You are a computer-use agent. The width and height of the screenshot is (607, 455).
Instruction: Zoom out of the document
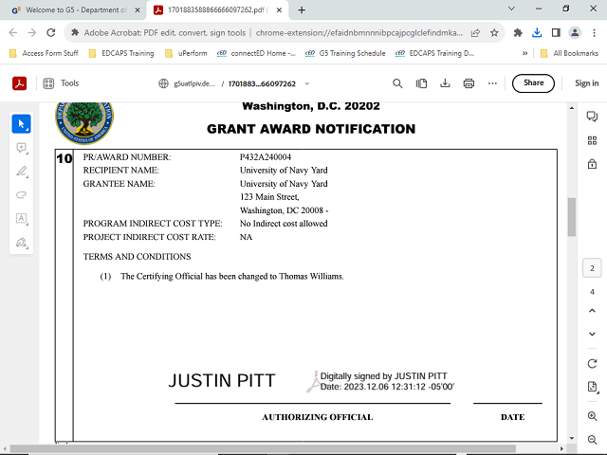tap(592, 440)
